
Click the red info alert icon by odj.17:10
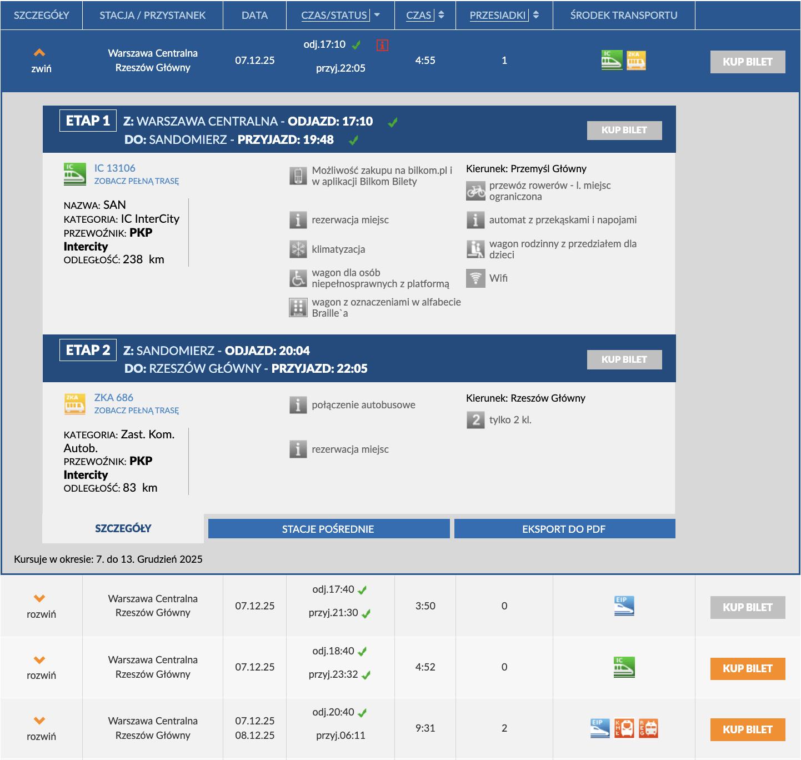[382, 45]
